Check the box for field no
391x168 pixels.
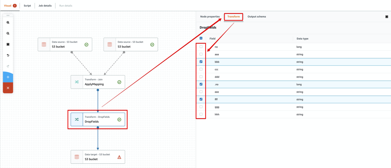click(201, 47)
